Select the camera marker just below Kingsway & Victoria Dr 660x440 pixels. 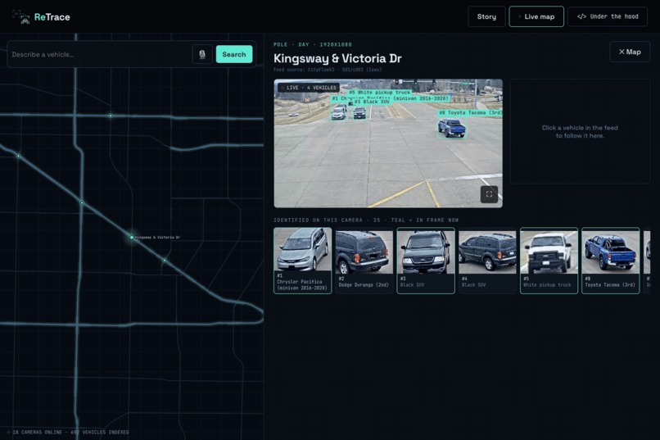pos(165,261)
